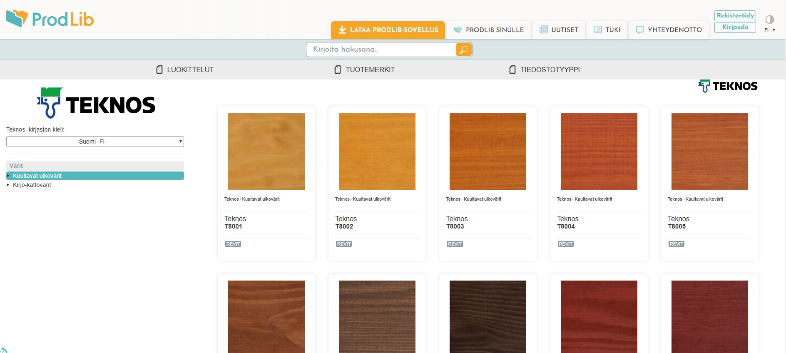The height and width of the screenshot is (353, 786).
Task: Click the REVIT badge on T8001
Action: 233,244
